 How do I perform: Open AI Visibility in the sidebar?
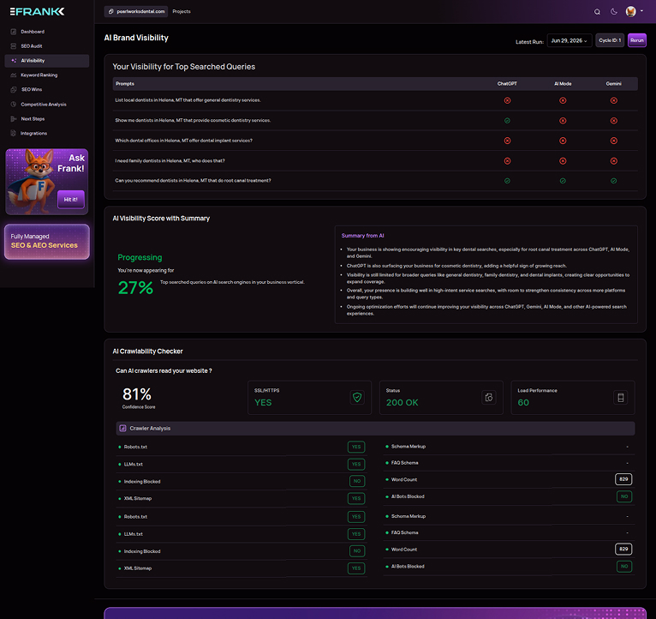coord(47,61)
